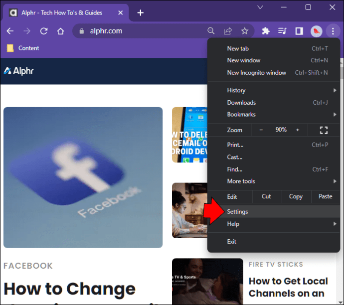Click the zoom magnifier icon in address bar
The height and width of the screenshot is (305, 344).
pos(211,31)
